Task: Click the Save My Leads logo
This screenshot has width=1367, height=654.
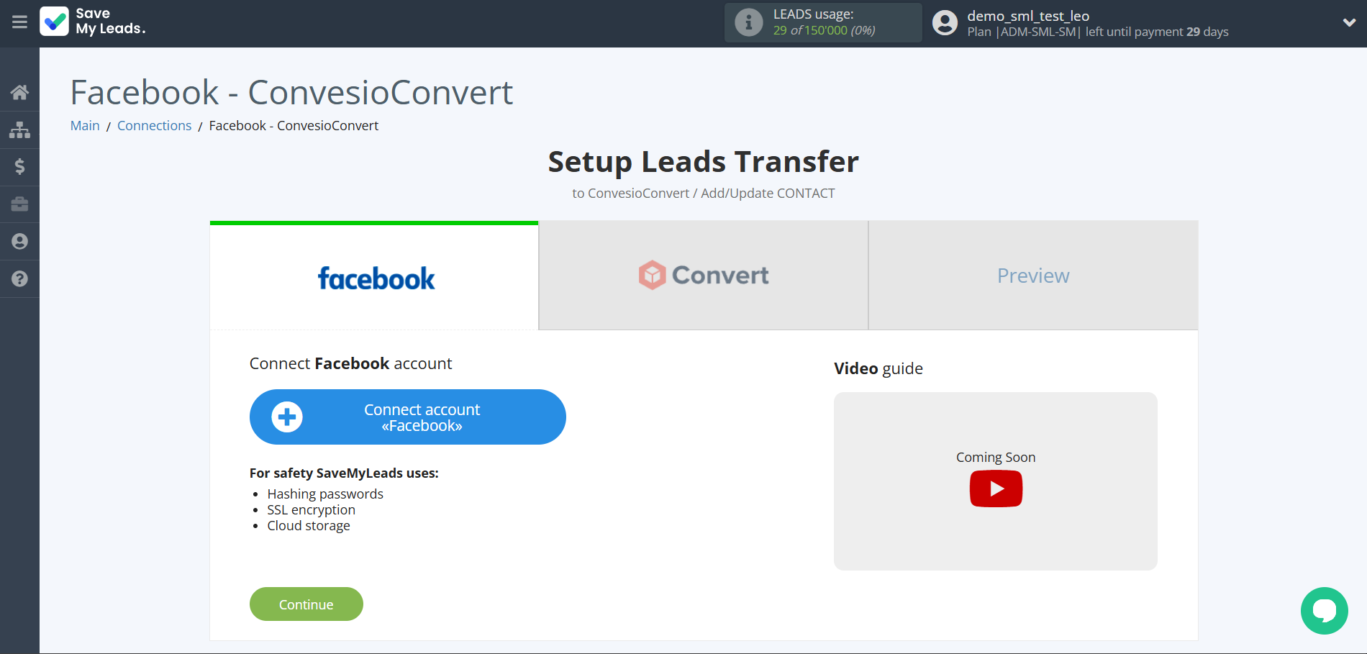Action: 93,22
